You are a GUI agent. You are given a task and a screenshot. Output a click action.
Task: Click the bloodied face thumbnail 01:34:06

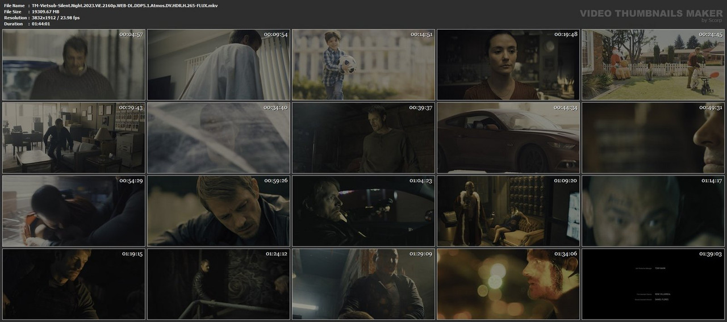click(x=508, y=284)
